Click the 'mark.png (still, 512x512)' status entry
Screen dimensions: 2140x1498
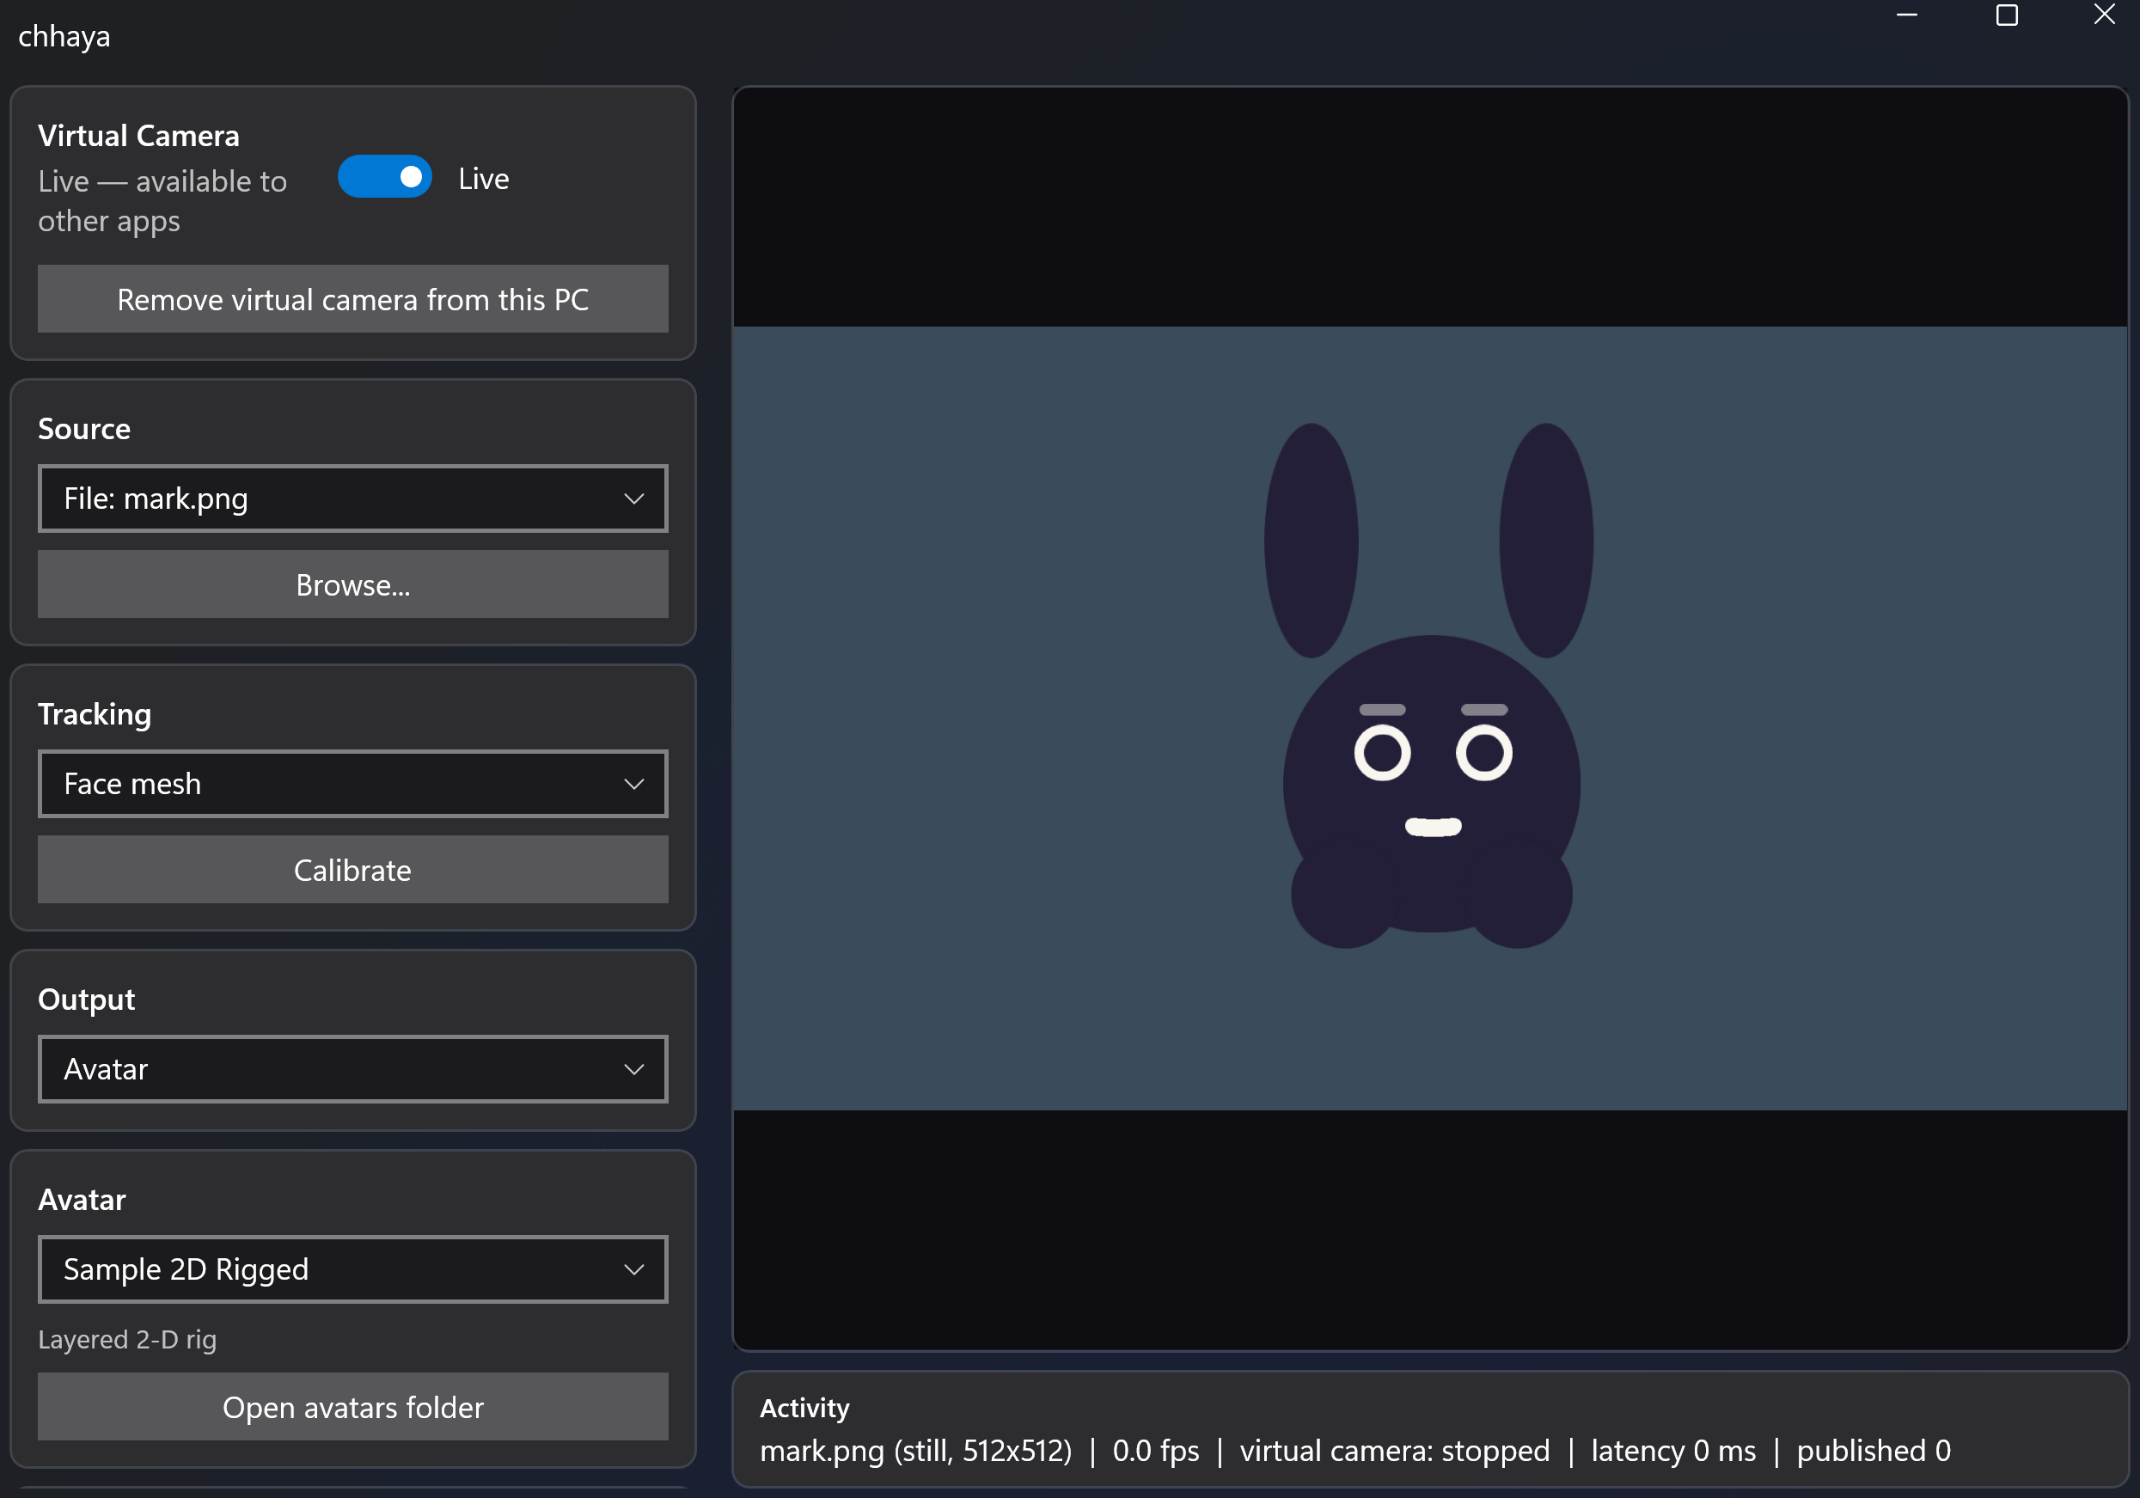click(x=915, y=1451)
